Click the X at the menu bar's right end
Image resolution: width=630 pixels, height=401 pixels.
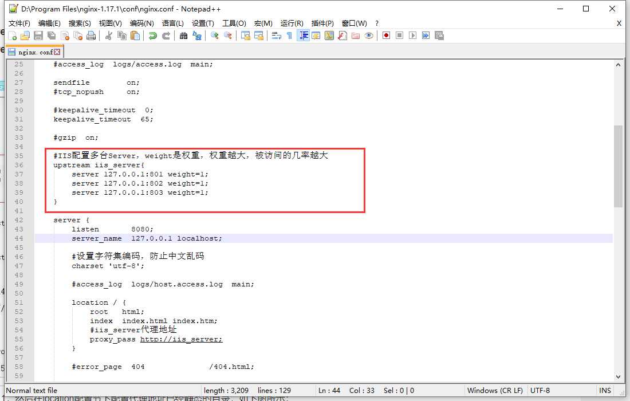619,23
